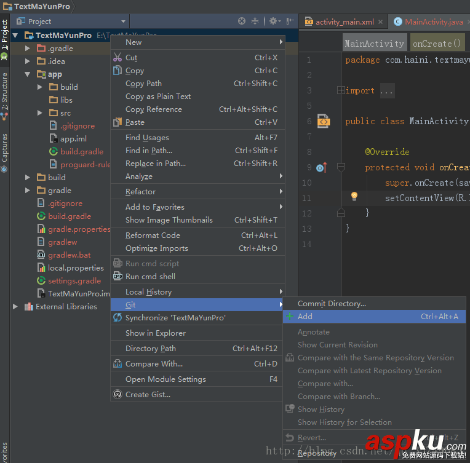Expand the .idea folder

pos(27,61)
